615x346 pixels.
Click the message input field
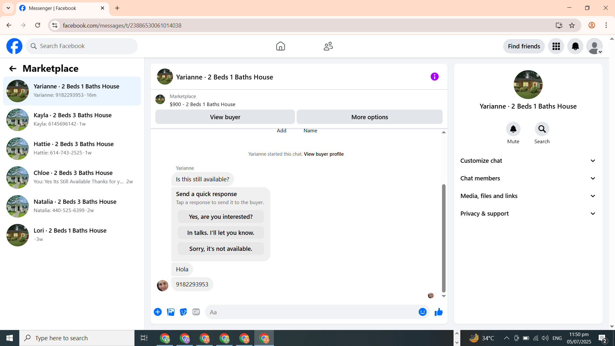[311, 312]
